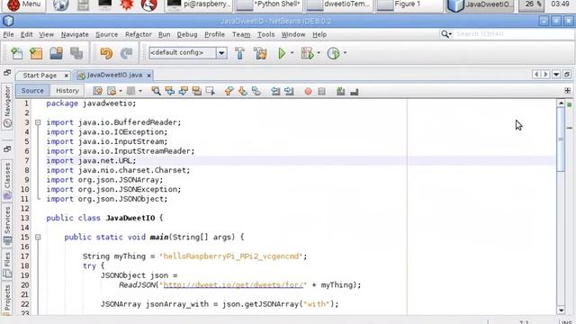
Task: Shift Line Right editor icon
Action: [289, 91]
